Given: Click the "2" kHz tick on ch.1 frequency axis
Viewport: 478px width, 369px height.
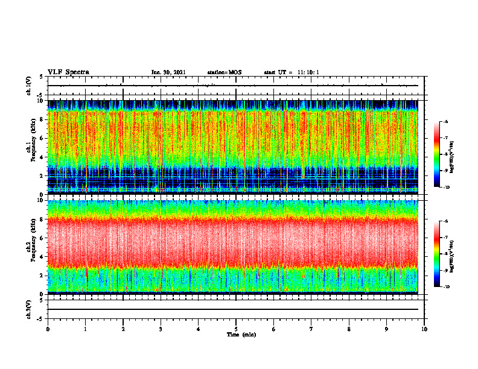Looking at the screenshot, I should pyautogui.click(x=42, y=175).
